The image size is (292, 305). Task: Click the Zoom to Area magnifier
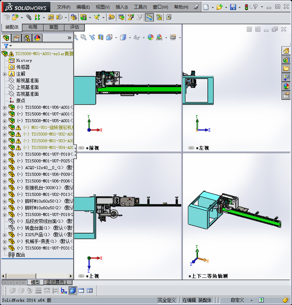tap(84, 37)
